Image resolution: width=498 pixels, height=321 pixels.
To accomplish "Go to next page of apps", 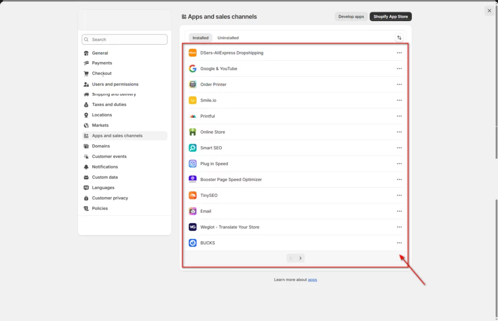I will [x=300, y=258].
